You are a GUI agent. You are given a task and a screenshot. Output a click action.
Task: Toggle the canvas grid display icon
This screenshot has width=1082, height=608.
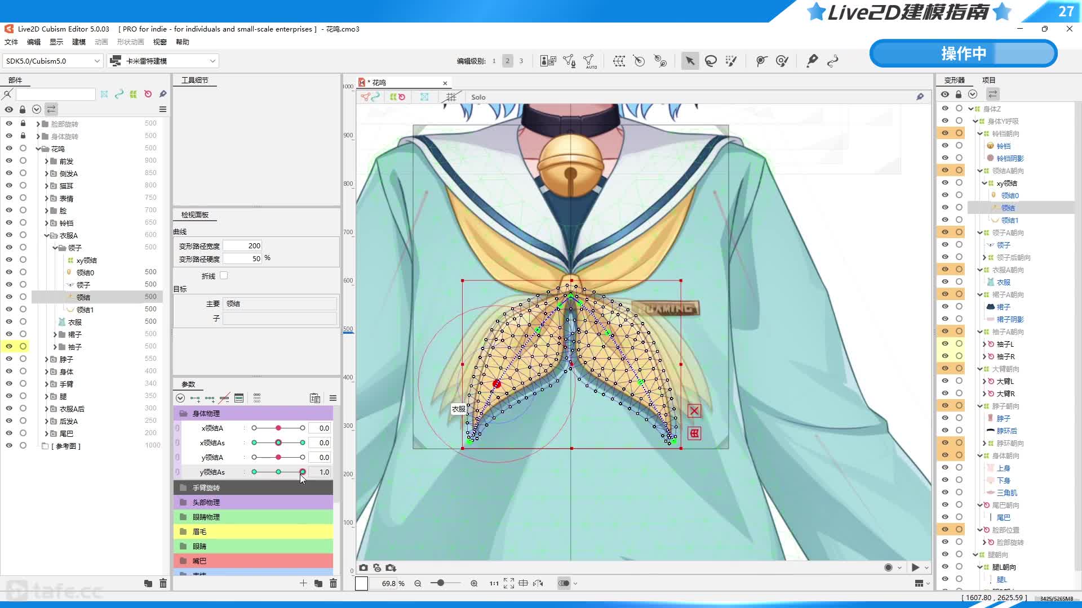[451, 97]
